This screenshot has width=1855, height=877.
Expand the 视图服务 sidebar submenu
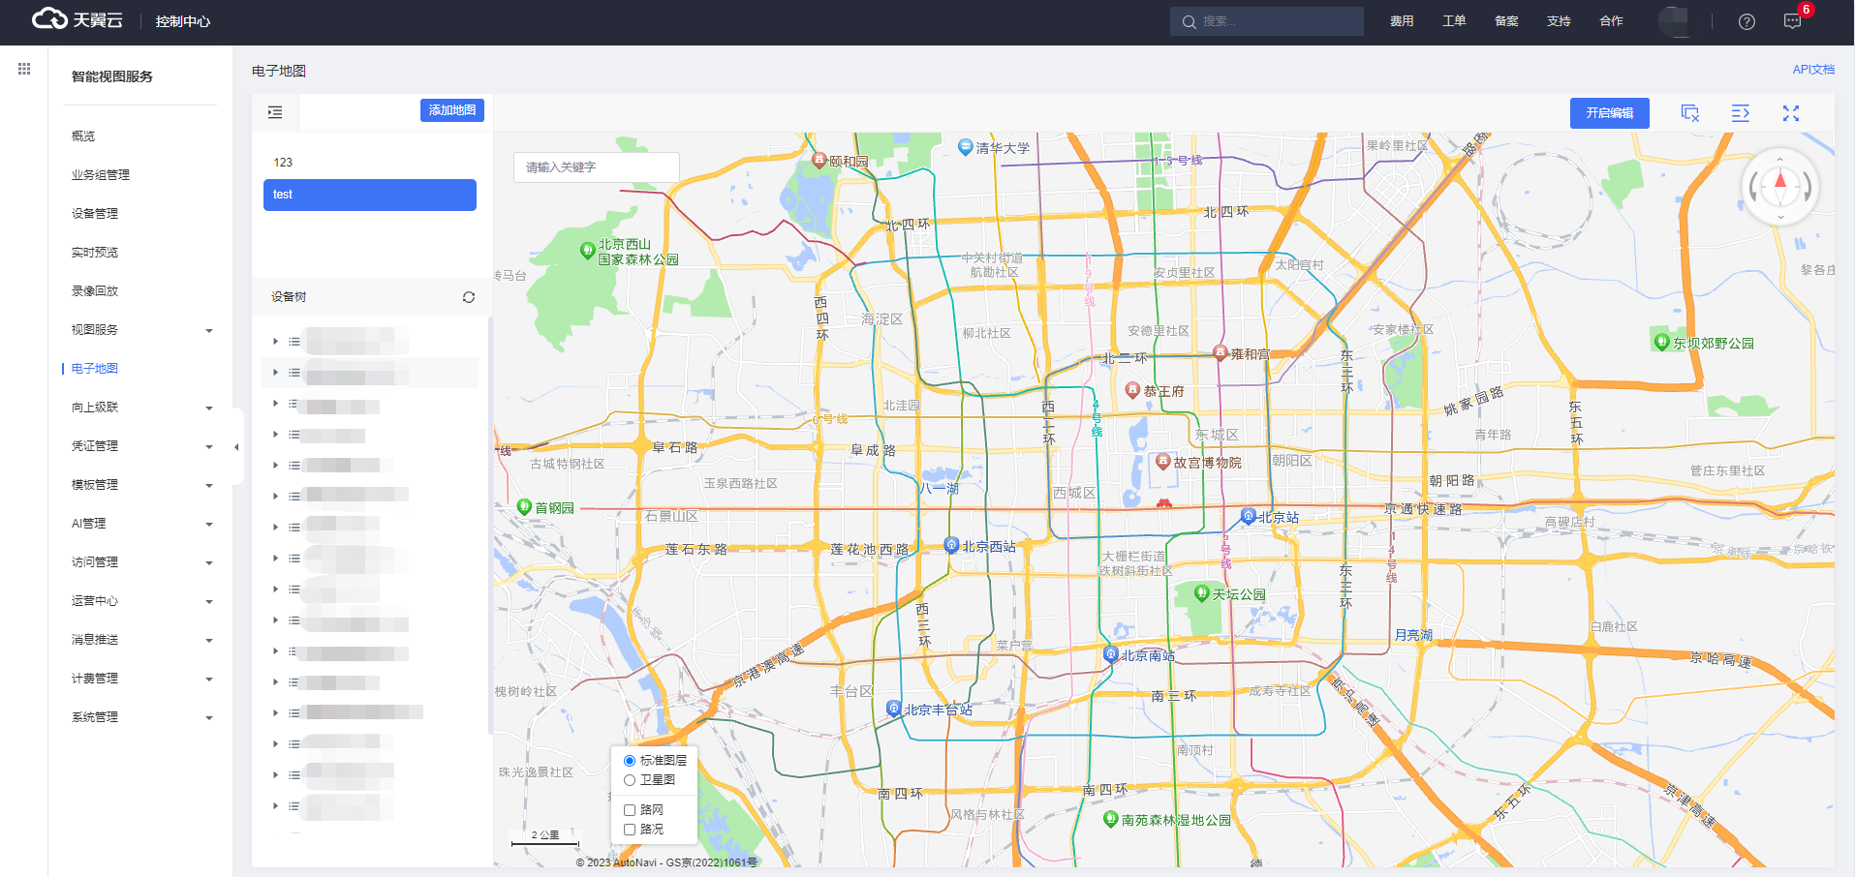[140, 330]
